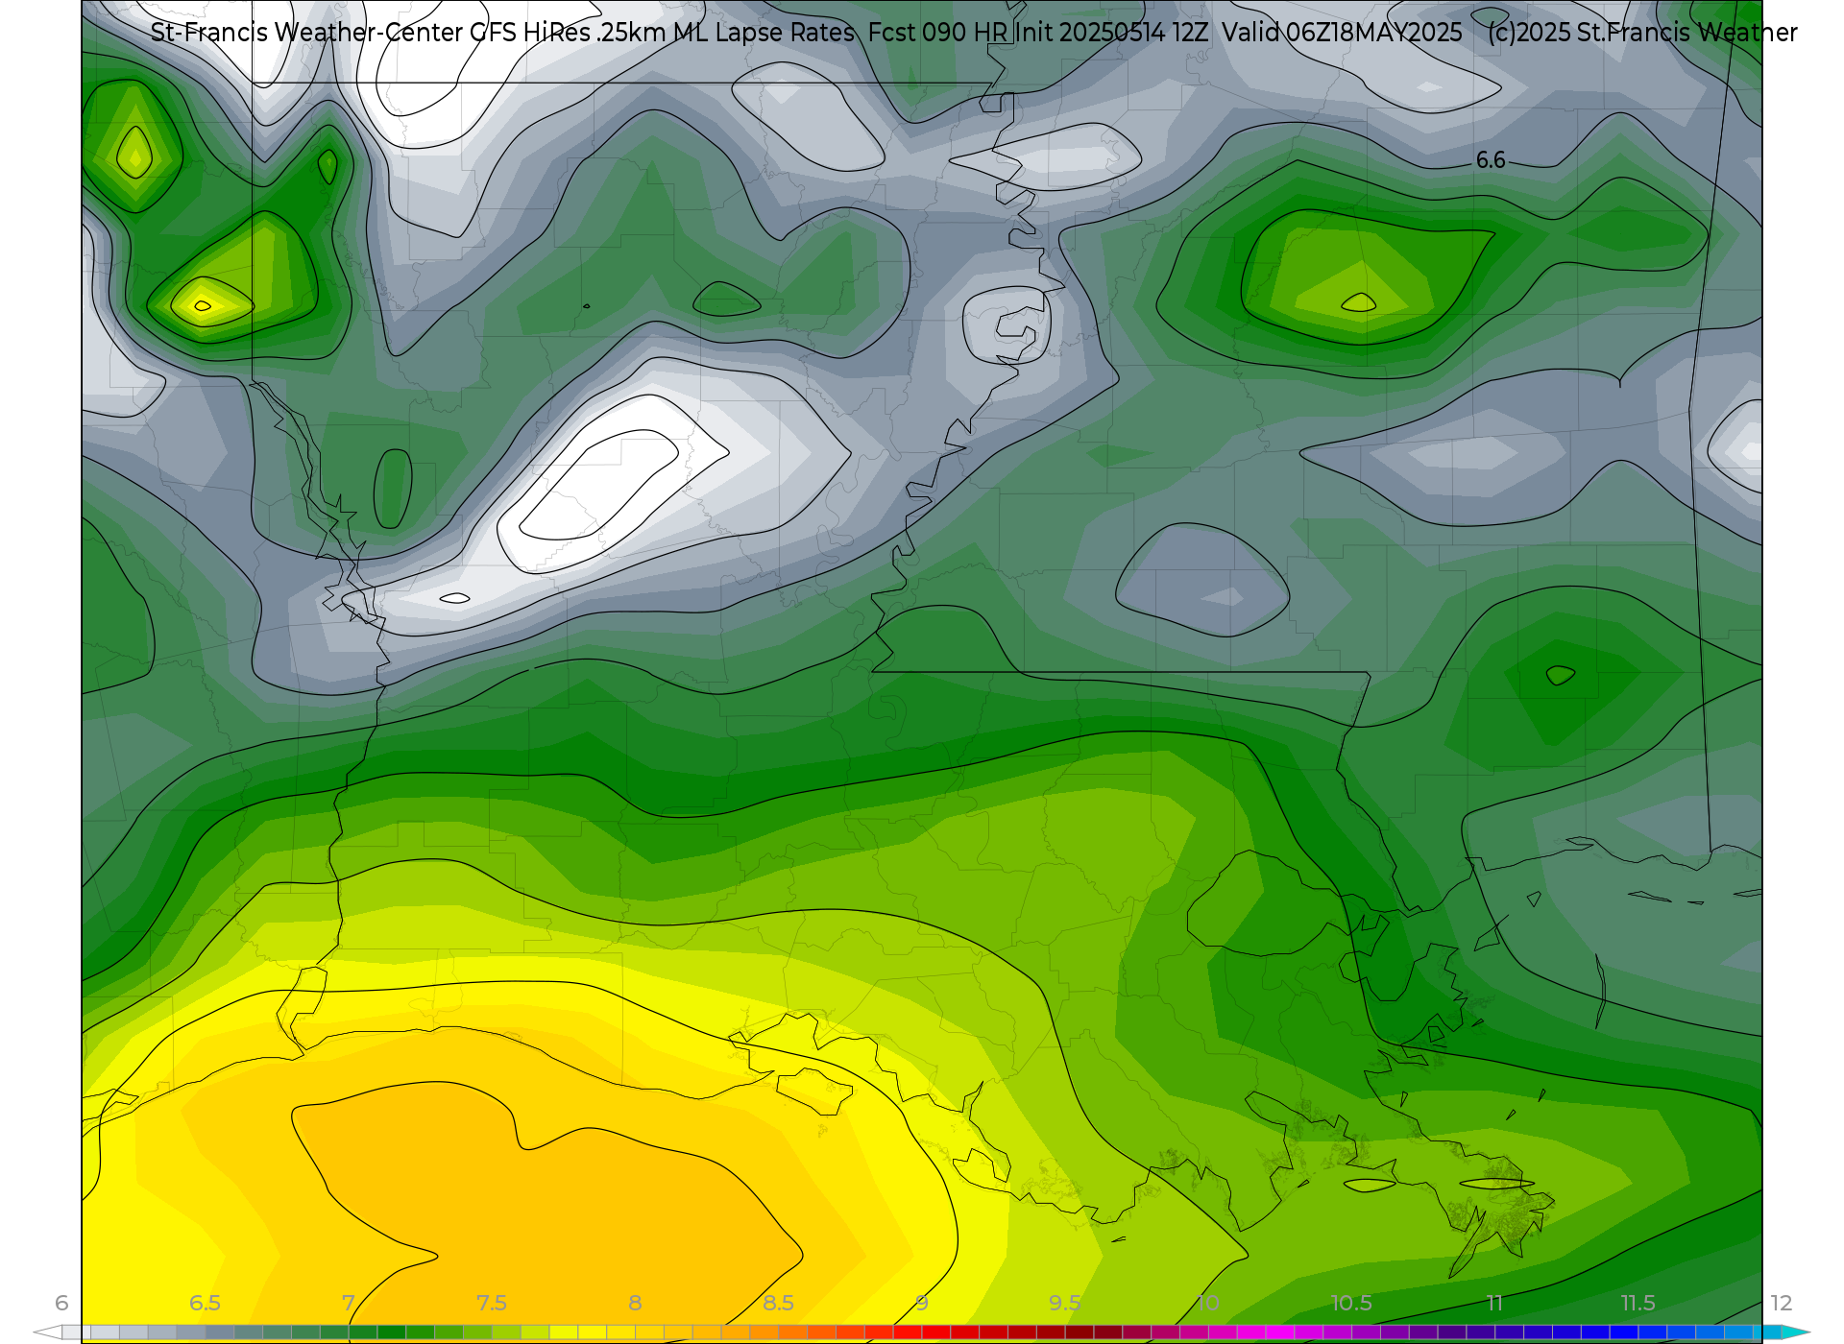The width and height of the screenshot is (1844, 1344).
Task: Click the "10" colorbar scale label
Action: pyautogui.click(x=1208, y=1303)
